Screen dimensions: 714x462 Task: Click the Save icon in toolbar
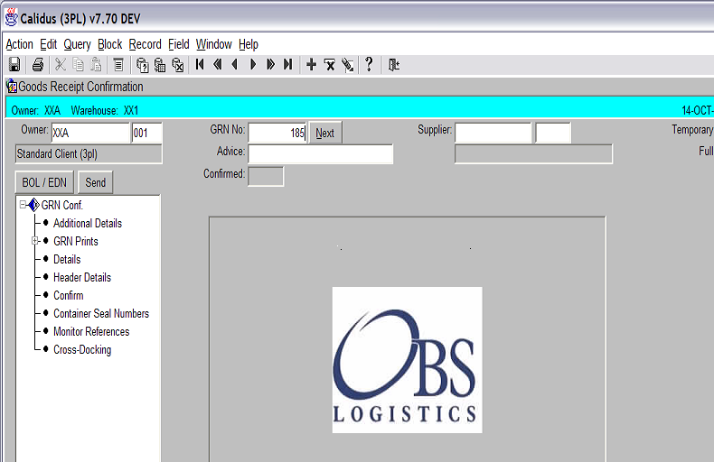point(14,65)
